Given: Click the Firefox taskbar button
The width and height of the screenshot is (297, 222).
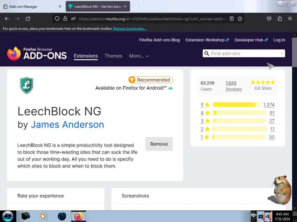Looking at the screenshot, I should coord(79,216).
